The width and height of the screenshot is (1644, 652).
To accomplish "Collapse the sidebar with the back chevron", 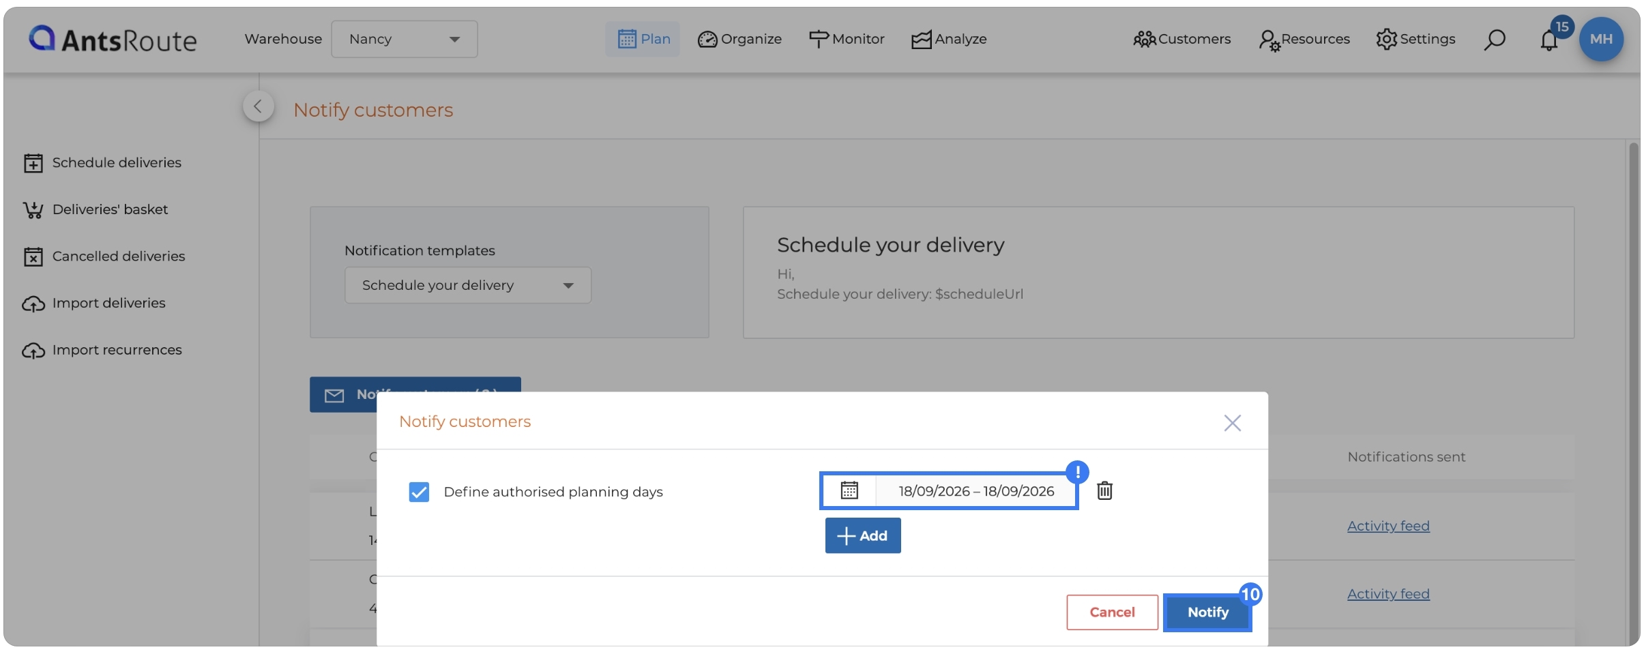I will [x=259, y=106].
